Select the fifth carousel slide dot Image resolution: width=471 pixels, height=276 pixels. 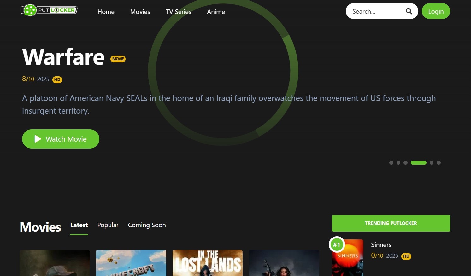pos(432,163)
